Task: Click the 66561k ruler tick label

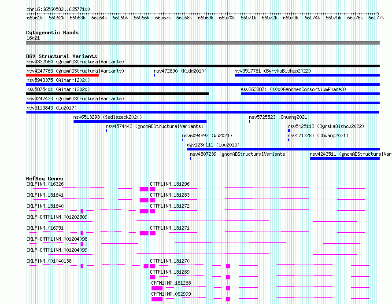Action: click(35, 18)
